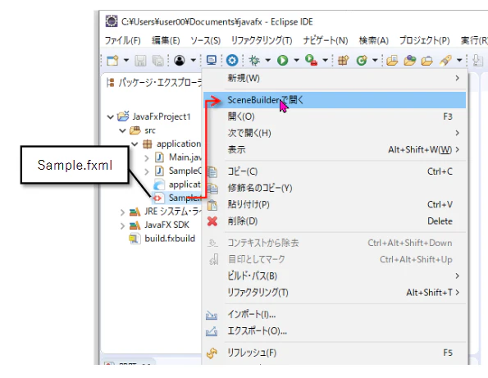Click the New Java Class green icon
Viewport: 488px width, 378px height.
362,60
